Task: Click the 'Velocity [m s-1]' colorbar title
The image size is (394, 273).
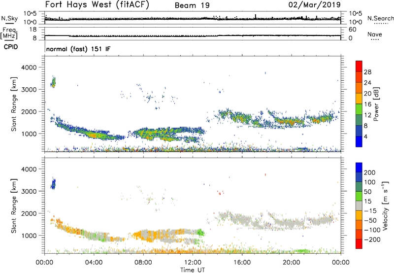Action: (385, 205)
